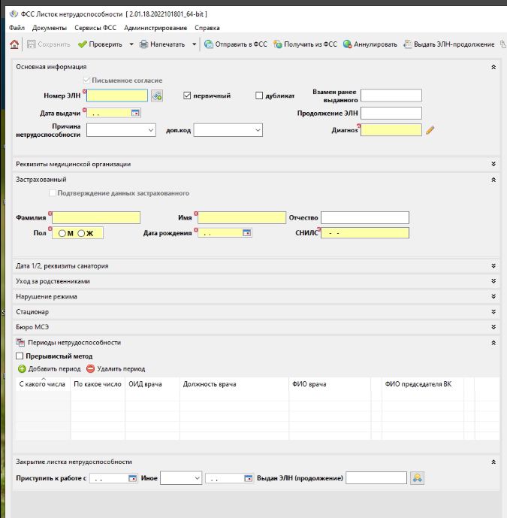Open the Дата рождения calendar picker
Viewport: 507px width, 518px height.
point(246,233)
